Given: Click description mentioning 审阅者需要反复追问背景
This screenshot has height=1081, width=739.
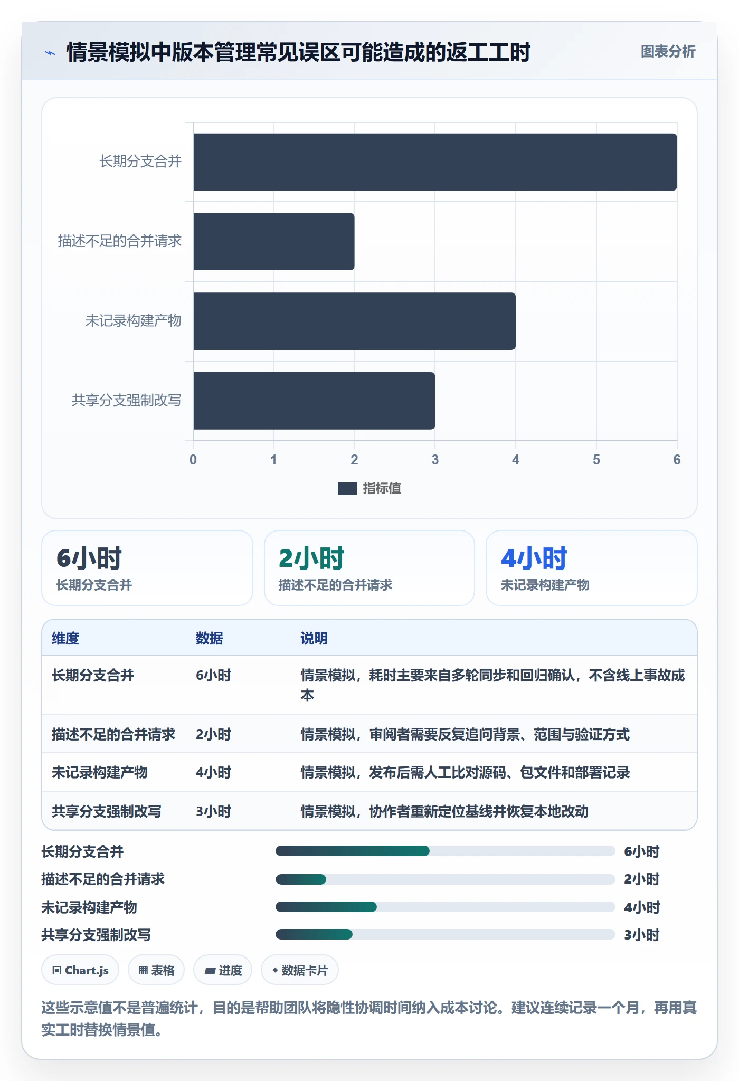Looking at the screenshot, I should 465,734.
